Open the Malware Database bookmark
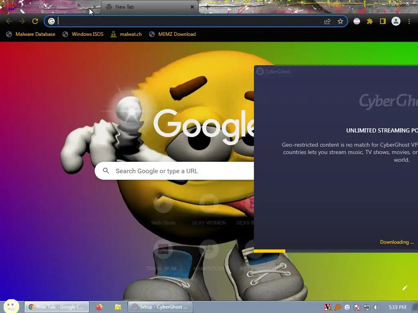 coord(31,34)
